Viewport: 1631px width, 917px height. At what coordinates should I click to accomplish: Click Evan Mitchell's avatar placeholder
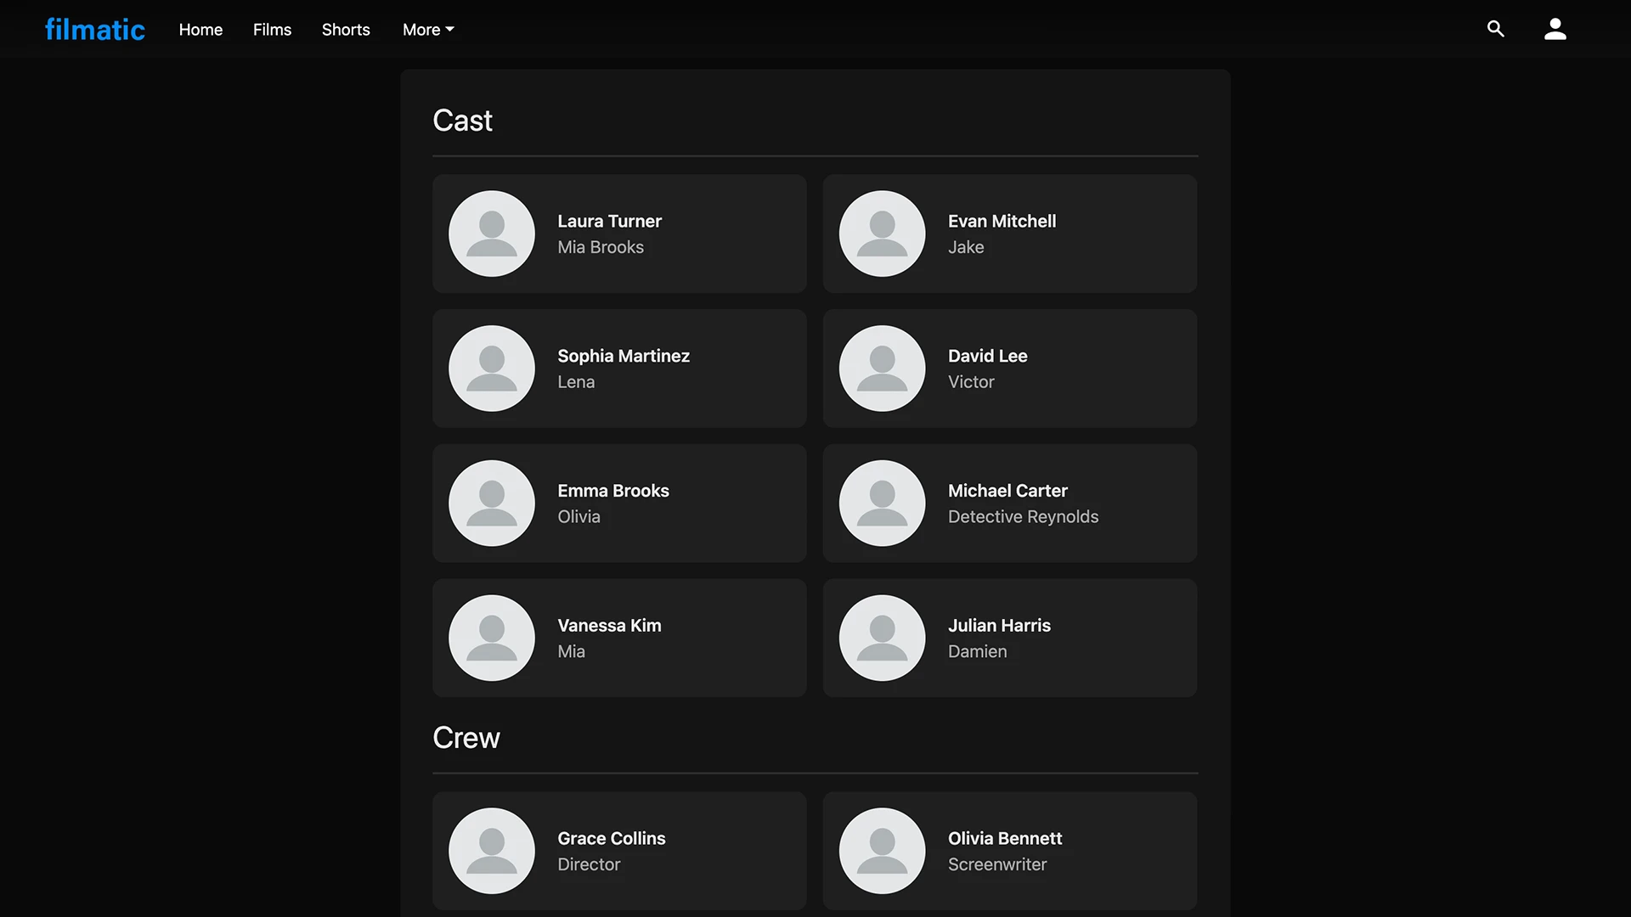point(882,233)
